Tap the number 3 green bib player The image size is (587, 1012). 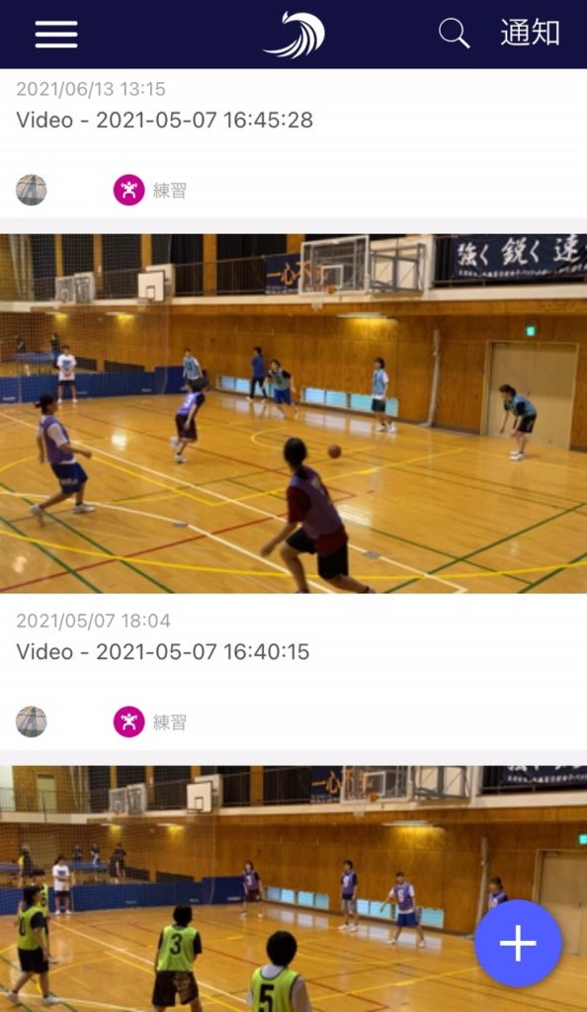click(177, 959)
